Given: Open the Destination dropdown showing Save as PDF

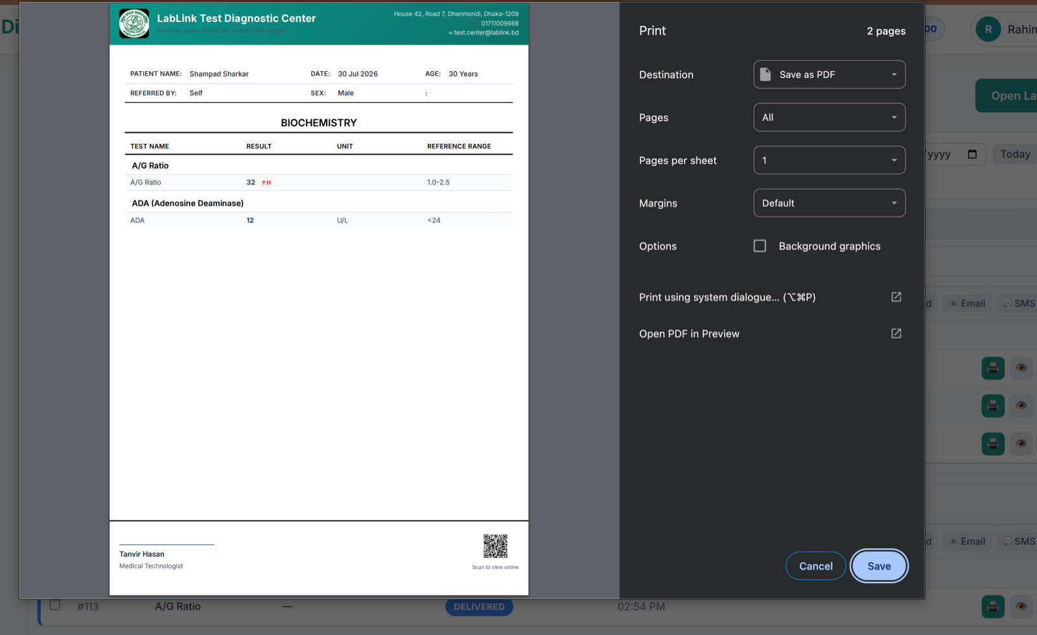Looking at the screenshot, I should coord(829,75).
